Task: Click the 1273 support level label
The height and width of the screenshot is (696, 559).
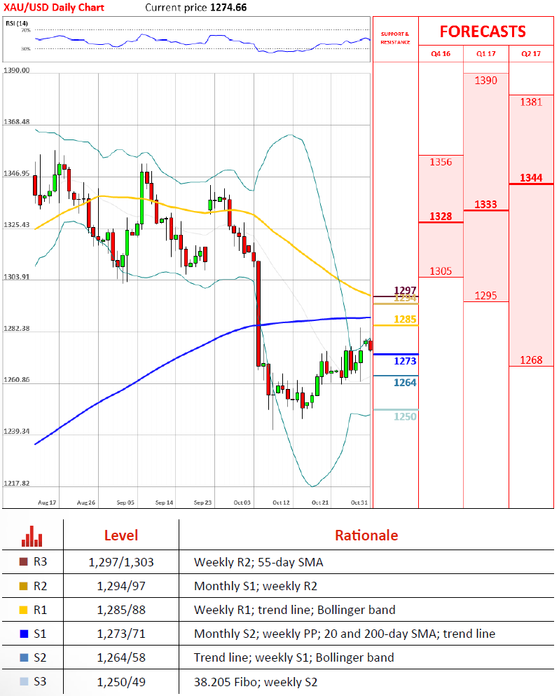Action: 405,361
